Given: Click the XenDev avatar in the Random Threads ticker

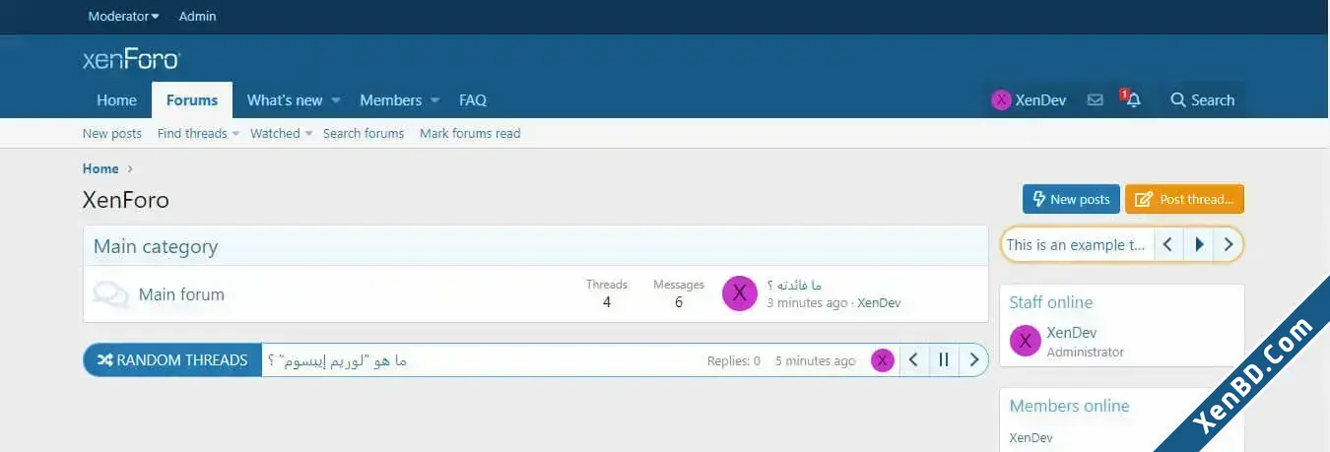Looking at the screenshot, I should [882, 360].
